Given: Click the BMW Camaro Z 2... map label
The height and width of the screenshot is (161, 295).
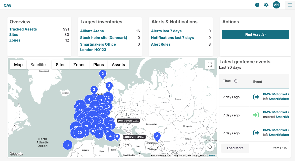Looking at the screenshot, I should (x=128, y=120).
